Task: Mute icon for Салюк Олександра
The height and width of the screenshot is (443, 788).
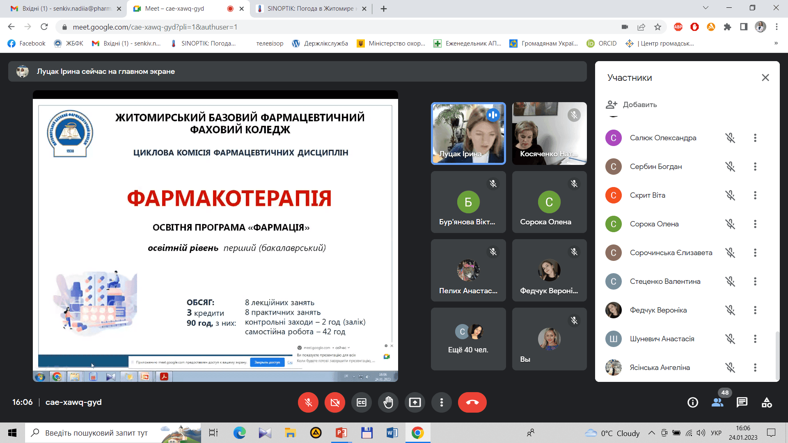Action: pyautogui.click(x=730, y=138)
